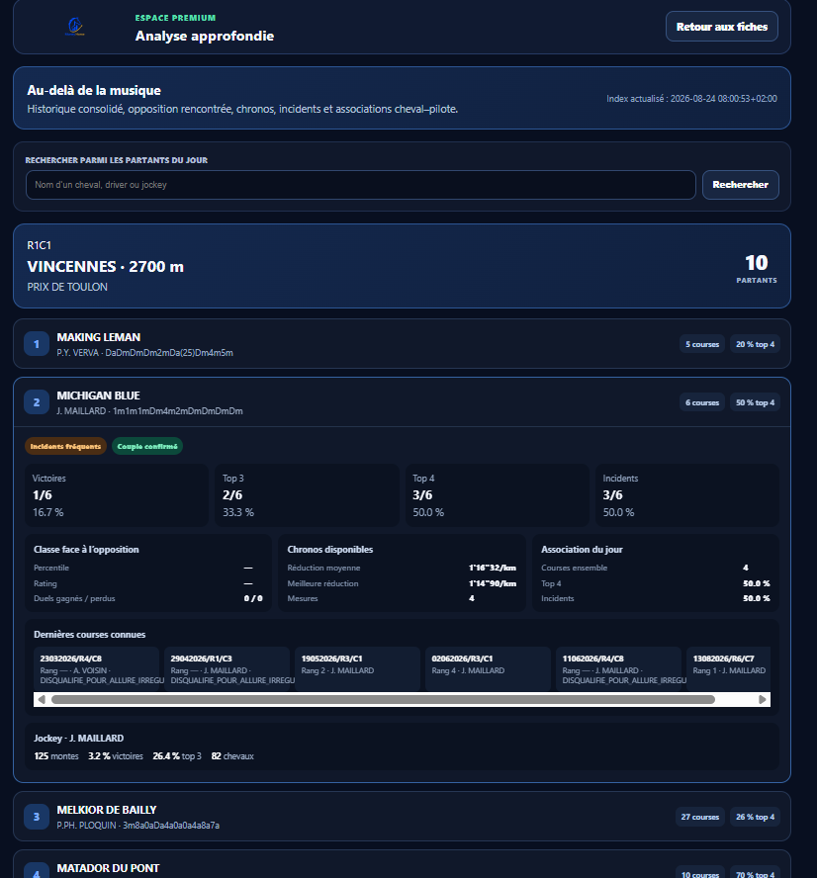
Task: Click number 1 badge for MAKING LEMAN
Action: point(37,344)
